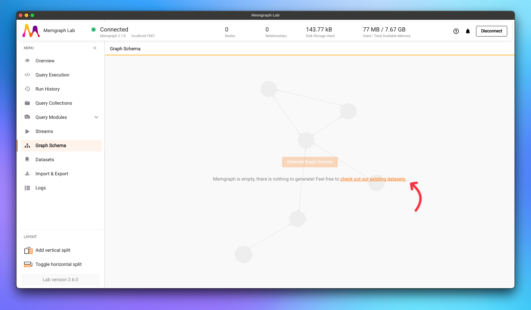This screenshot has width=531, height=310.
Task: Toggle horizontal split layout
Action: pyautogui.click(x=28, y=264)
